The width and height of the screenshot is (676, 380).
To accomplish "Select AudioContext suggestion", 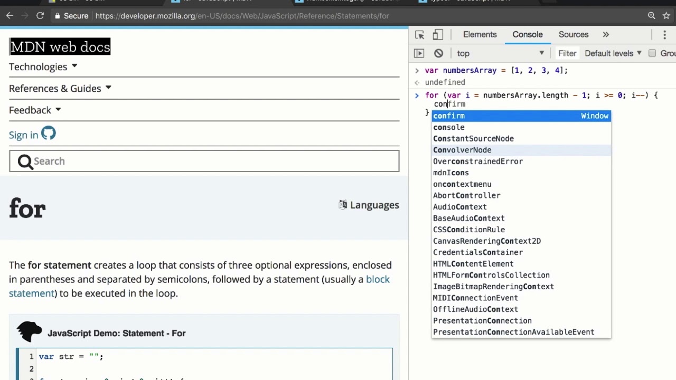I will click(x=521, y=207).
